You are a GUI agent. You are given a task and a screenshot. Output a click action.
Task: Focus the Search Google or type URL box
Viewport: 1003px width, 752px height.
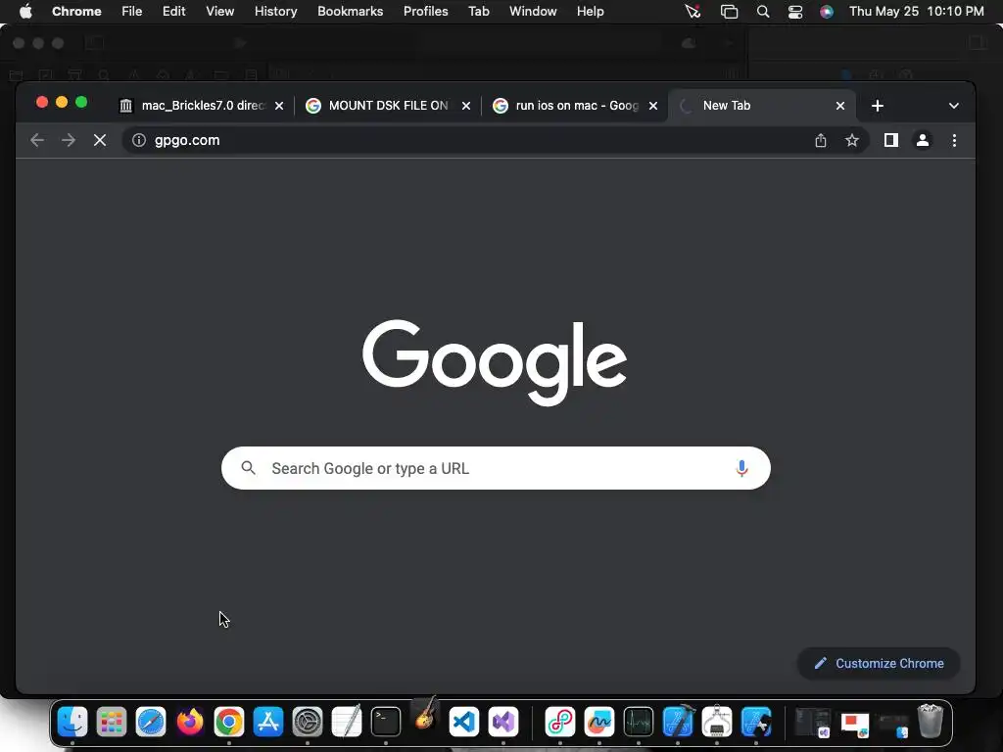tap(496, 468)
